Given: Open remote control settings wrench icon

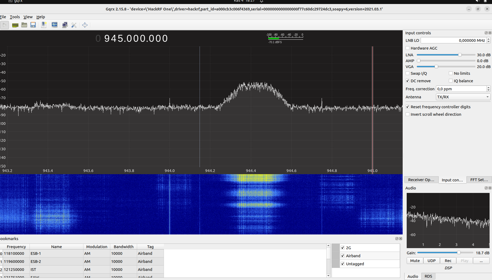Looking at the screenshot, I should pyautogui.click(x=74, y=25).
